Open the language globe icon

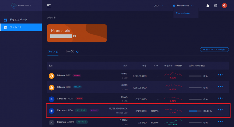215,6
